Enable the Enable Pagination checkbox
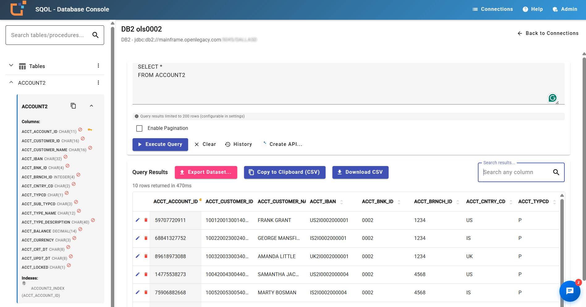This screenshot has width=586, height=307. tap(139, 128)
